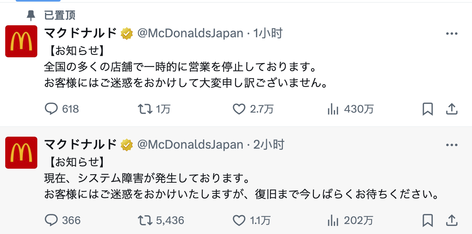Open more options on the pinned tweet
The width and height of the screenshot is (472, 234).
click(x=452, y=34)
